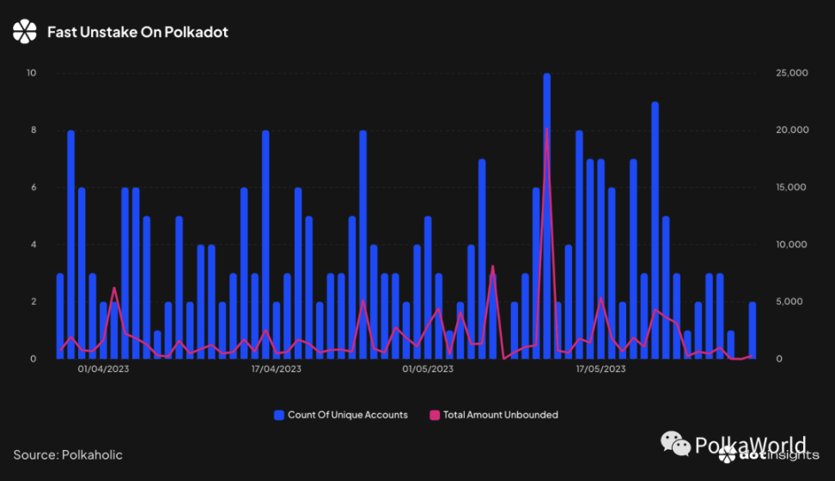835x481 pixels.
Task: Select the 01/04/2023 date label
Action: pos(103,368)
